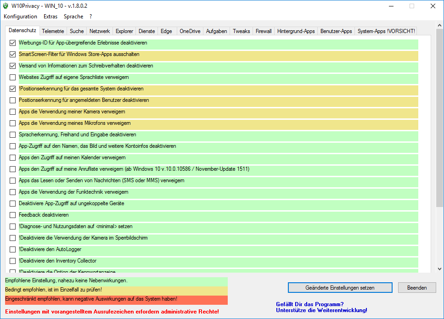This screenshot has width=444, height=319.
Task: Open the System-Apps !VORSICHT! tab
Action: 386,31
